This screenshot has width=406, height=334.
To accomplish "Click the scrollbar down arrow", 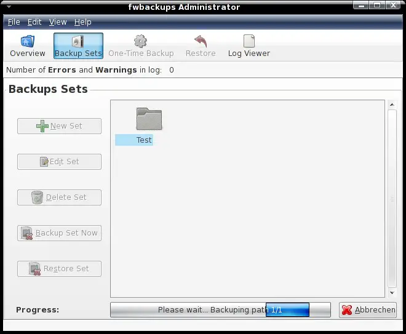I will (x=392, y=293).
